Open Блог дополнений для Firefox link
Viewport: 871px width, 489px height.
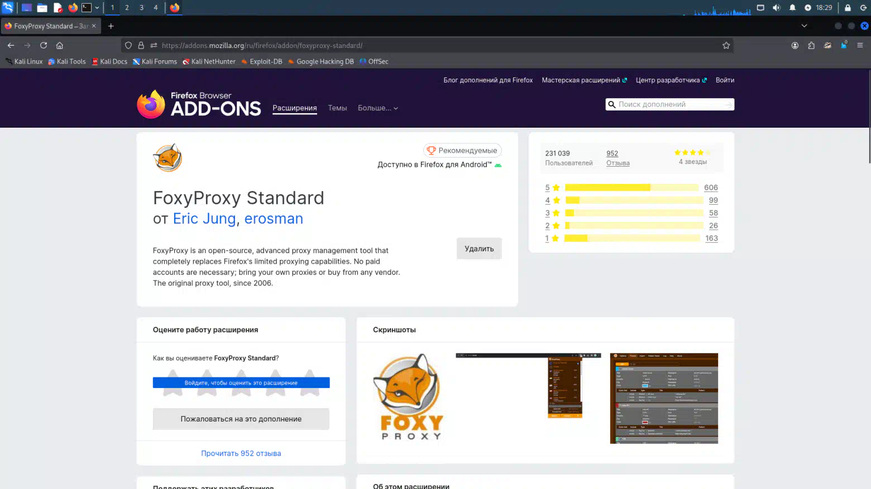click(488, 80)
